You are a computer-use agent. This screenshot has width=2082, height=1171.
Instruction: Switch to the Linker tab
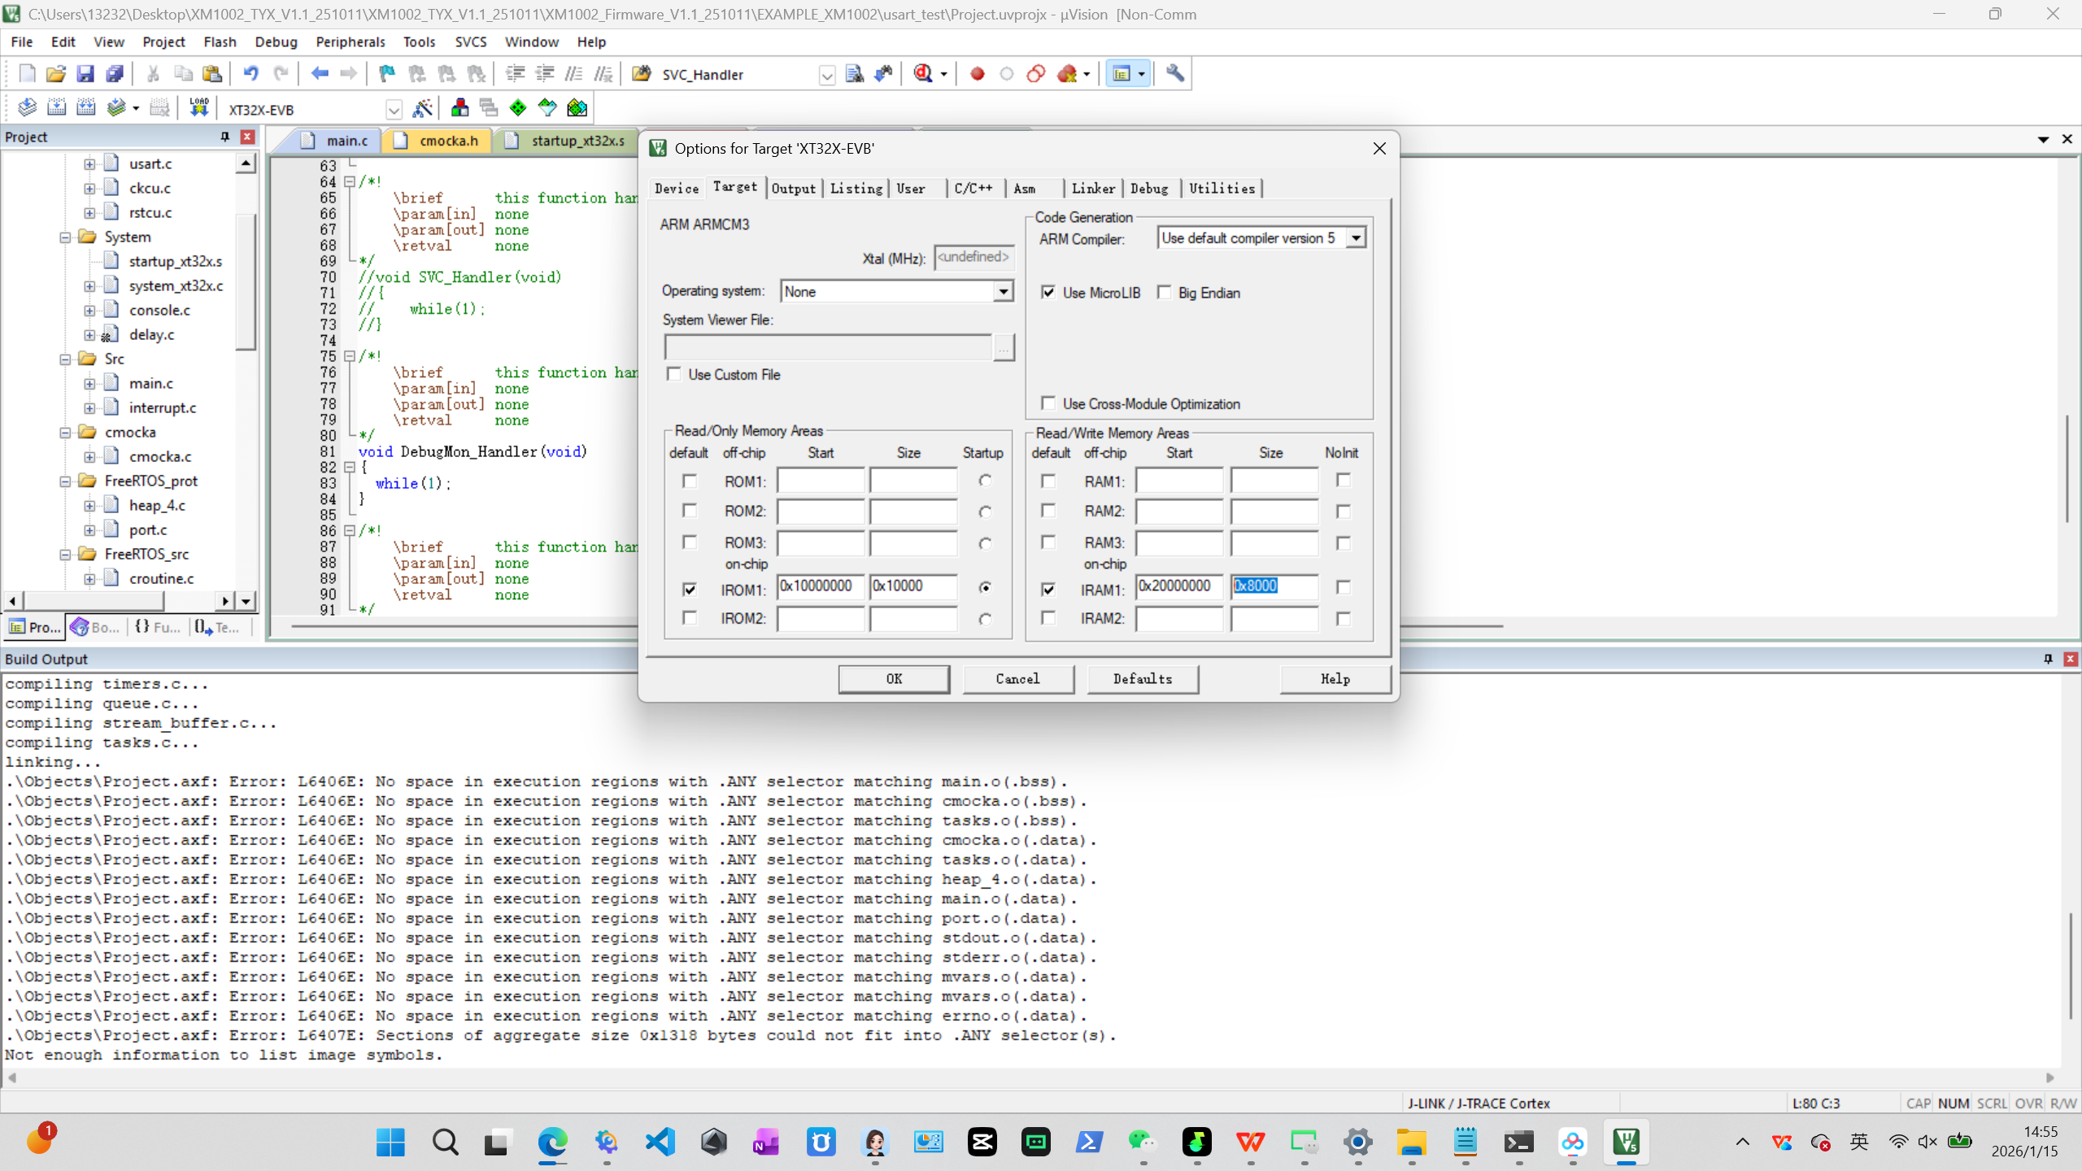[x=1092, y=189]
